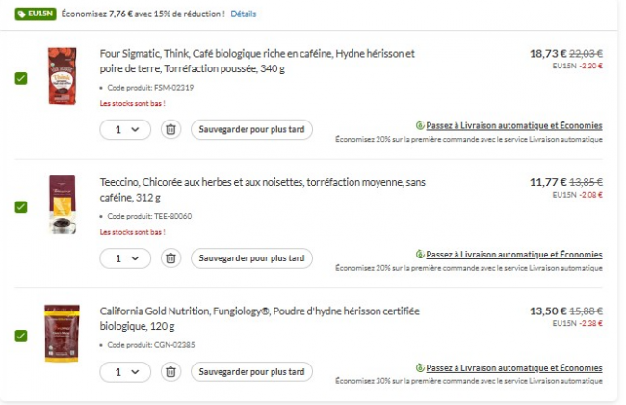626x405 pixels.
Task: Remove Teeccino item via trash icon
Action: click(170, 257)
